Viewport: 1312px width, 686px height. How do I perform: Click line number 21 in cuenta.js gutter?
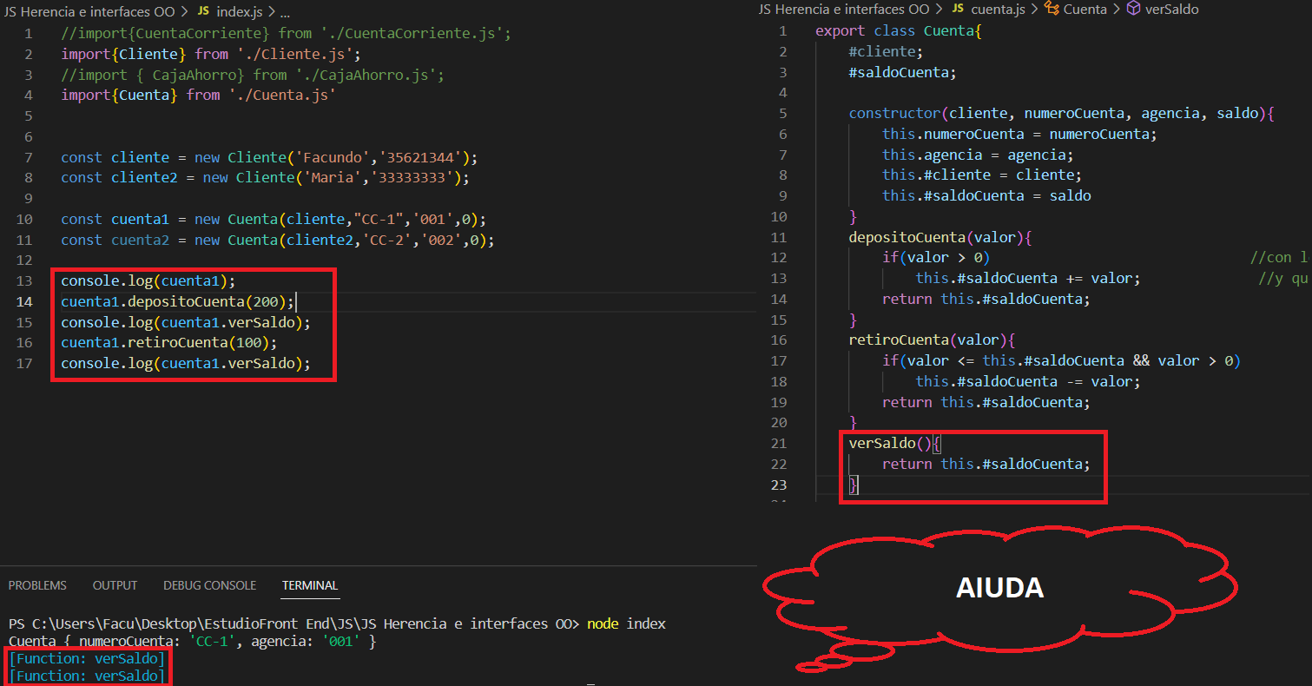point(778,444)
